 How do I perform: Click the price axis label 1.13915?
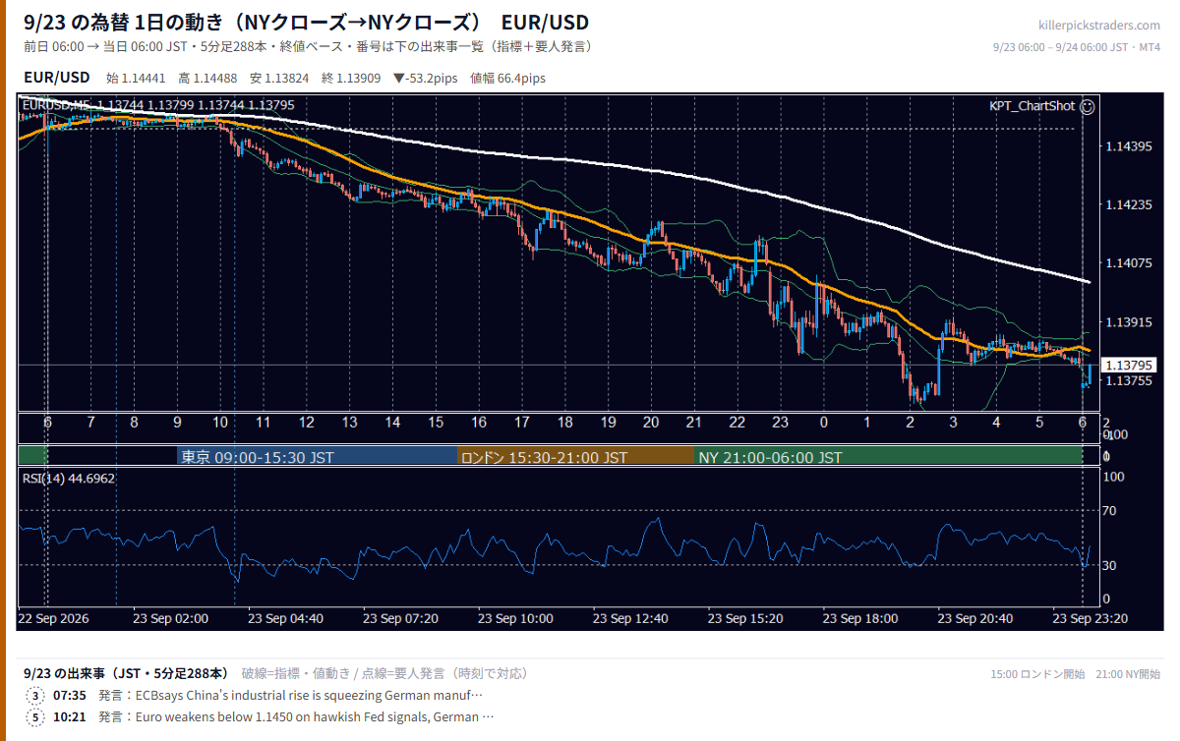pyautogui.click(x=1128, y=322)
